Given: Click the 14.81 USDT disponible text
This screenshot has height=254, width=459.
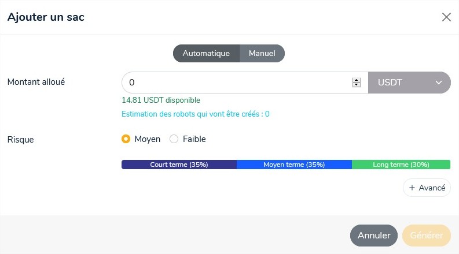Looking at the screenshot, I should pos(161,100).
